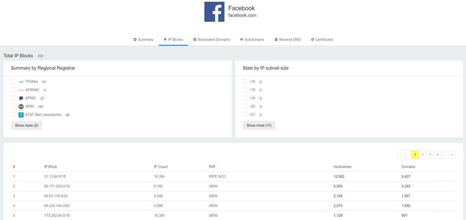Jump to last page of results
The height and width of the screenshot is (220, 466).
coord(452,155)
